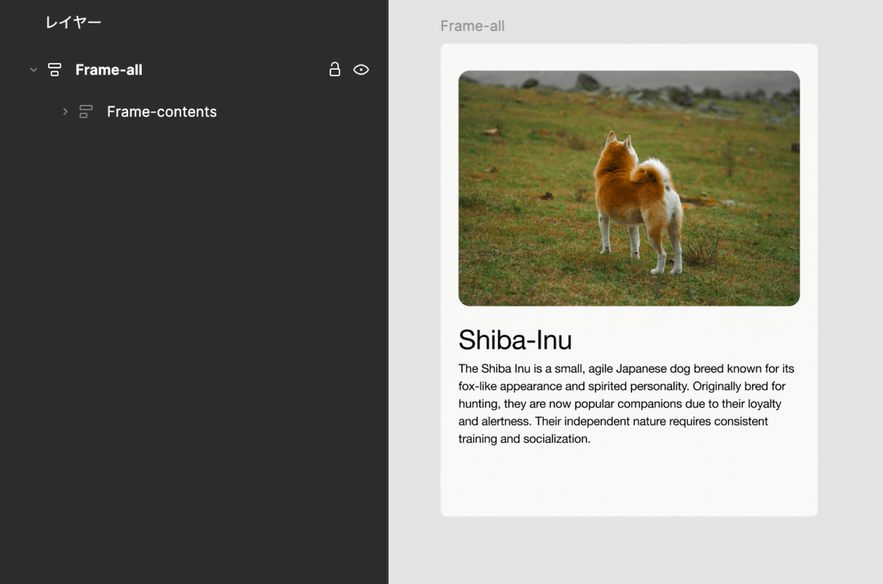Hide the Frame-all layer with eye icon
The width and height of the screenshot is (883, 584).
pos(361,70)
